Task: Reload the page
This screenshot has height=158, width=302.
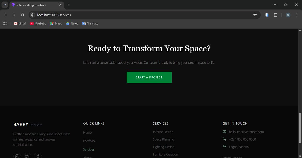Action: 22,15
